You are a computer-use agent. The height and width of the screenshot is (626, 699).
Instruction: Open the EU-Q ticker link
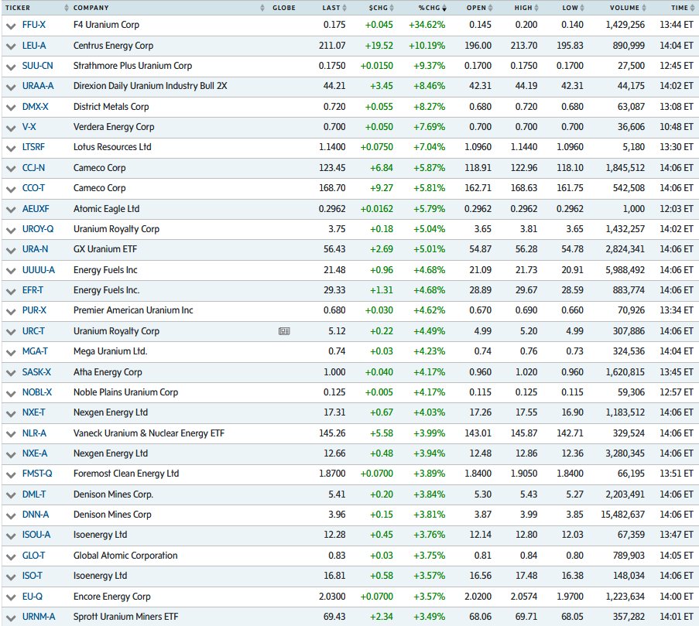(32, 597)
